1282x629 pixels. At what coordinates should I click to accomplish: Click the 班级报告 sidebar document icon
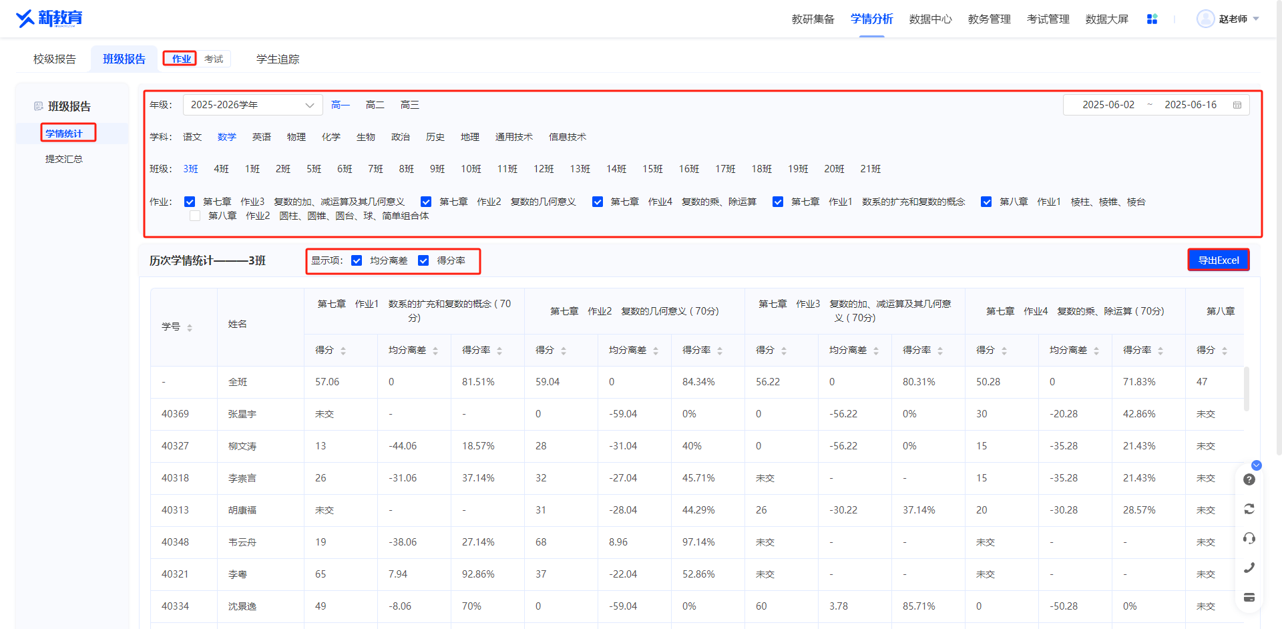[x=38, y=106]
